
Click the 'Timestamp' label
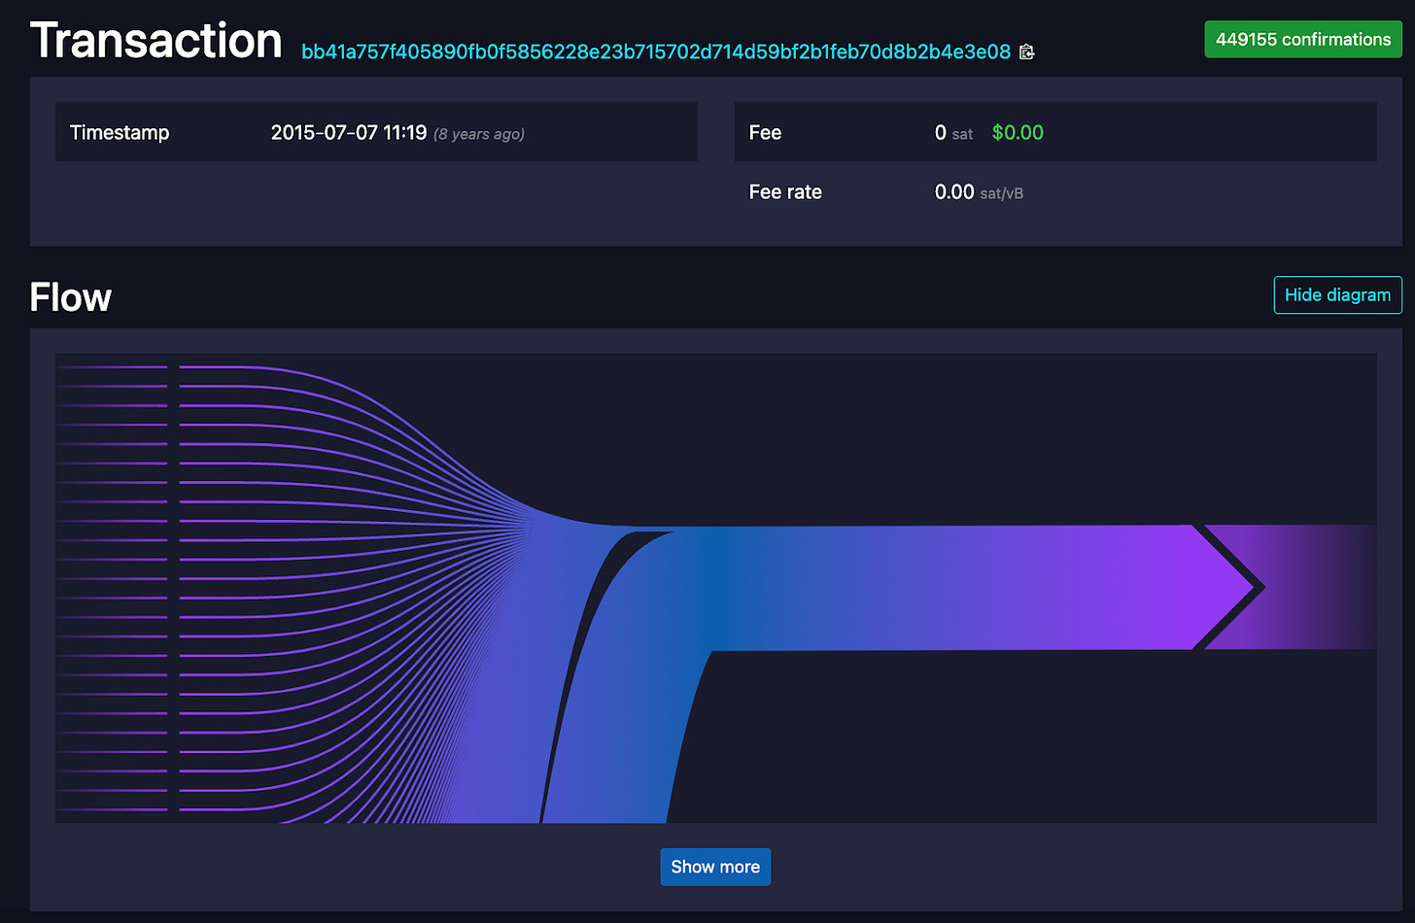(120, 133)
